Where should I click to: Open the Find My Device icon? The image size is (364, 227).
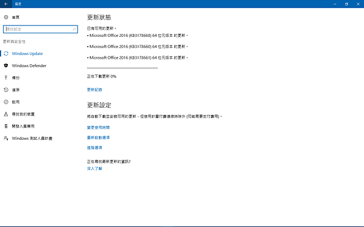6,114
